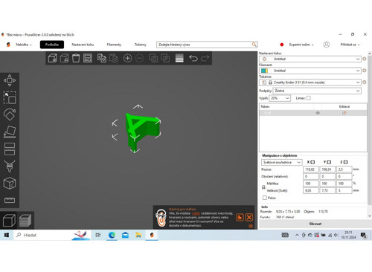Open the Creality Ender-3 S1 printer dropdown
Viewport: 372px width, 272px height.
(310, 82)
